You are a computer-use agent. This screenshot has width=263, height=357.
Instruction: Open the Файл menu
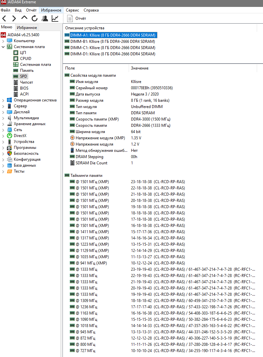click(x=6, y=10)
